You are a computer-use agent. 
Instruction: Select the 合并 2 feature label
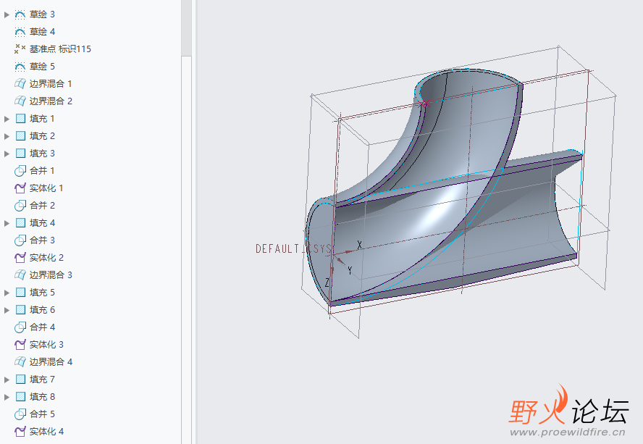[x=42, y=206]
